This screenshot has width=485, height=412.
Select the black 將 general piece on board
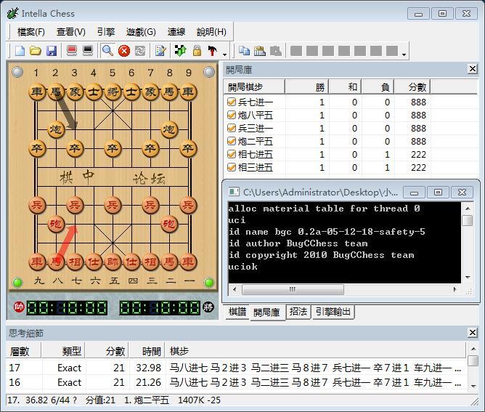coord(113,92)
